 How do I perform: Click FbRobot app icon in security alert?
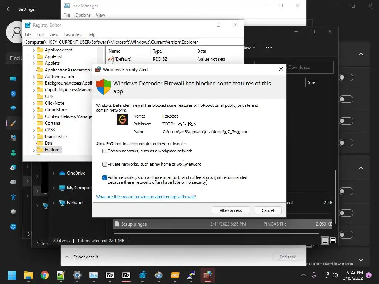click(x=123, y=119)
